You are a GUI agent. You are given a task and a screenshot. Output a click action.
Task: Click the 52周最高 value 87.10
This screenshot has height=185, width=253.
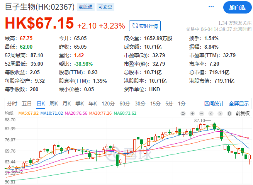37,56
